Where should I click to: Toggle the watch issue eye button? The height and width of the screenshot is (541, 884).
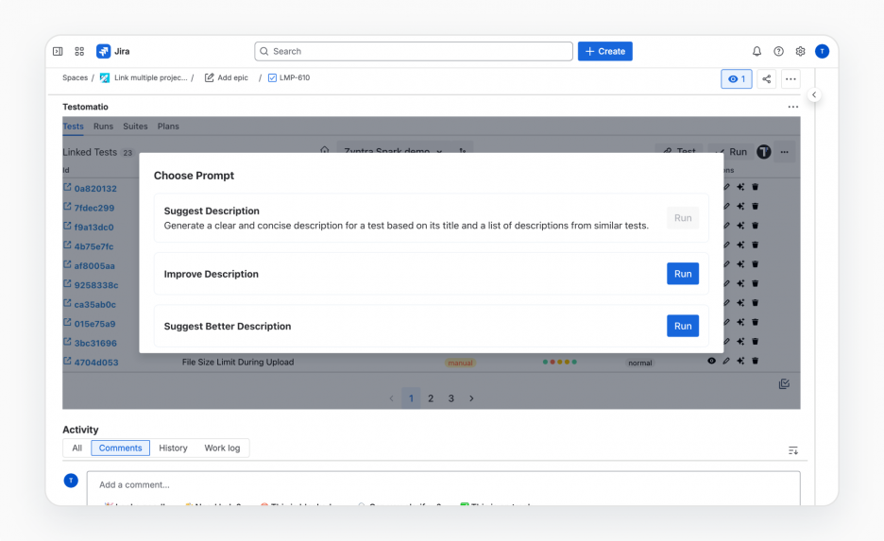pos(737,79)
